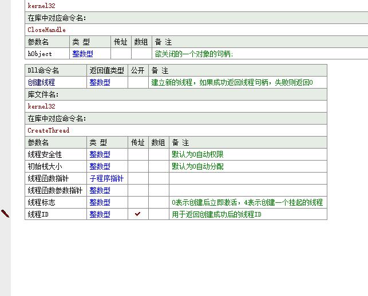Click the 创建线程 remark starting with 建立新的线程
368x296 pixels.
(x=232, y=82)
